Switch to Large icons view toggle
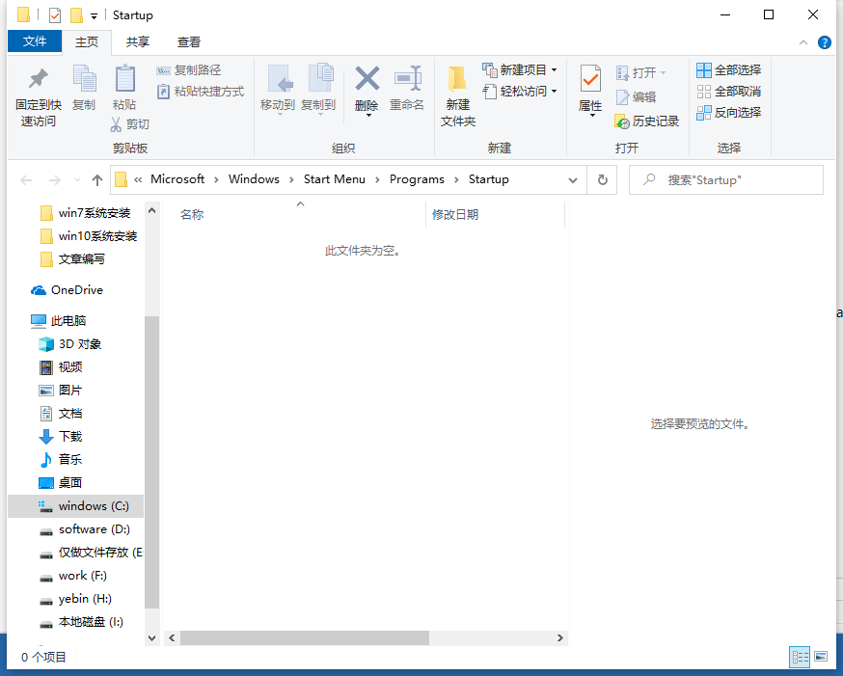The height and width of the screenshot is (676, 843). (x=821, y=657)
